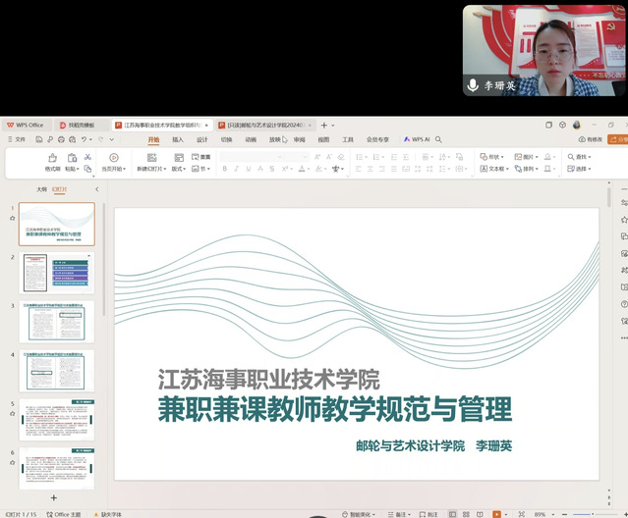Screen dimensions: 628x518
Task: Toggle Bold formatting in the ribbon
Action: (x=224, y=169)
